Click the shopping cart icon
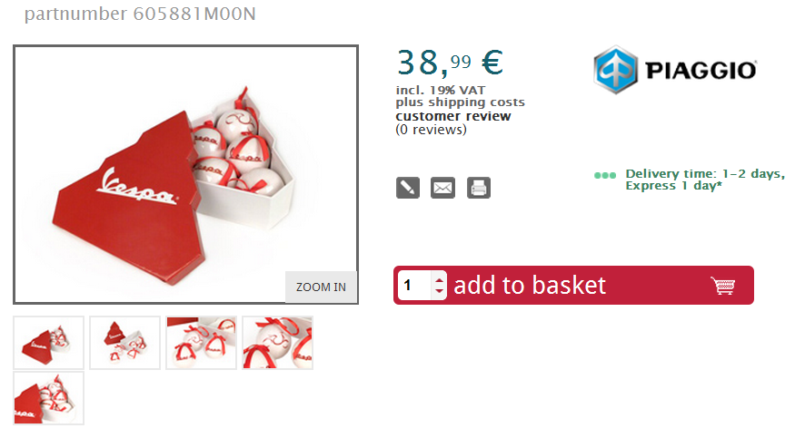The image size is (805, 438). [723, 286]
